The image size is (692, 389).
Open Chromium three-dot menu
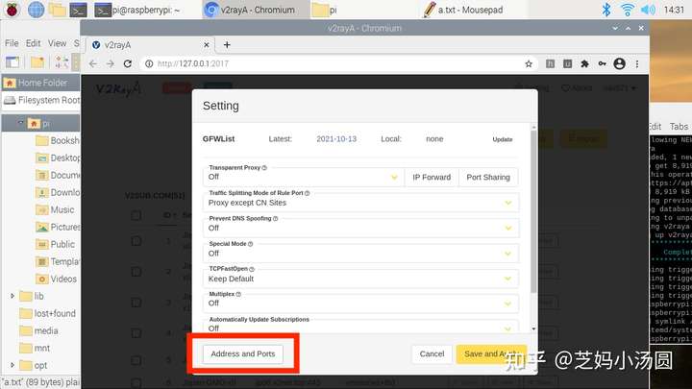tap(637, 64)
